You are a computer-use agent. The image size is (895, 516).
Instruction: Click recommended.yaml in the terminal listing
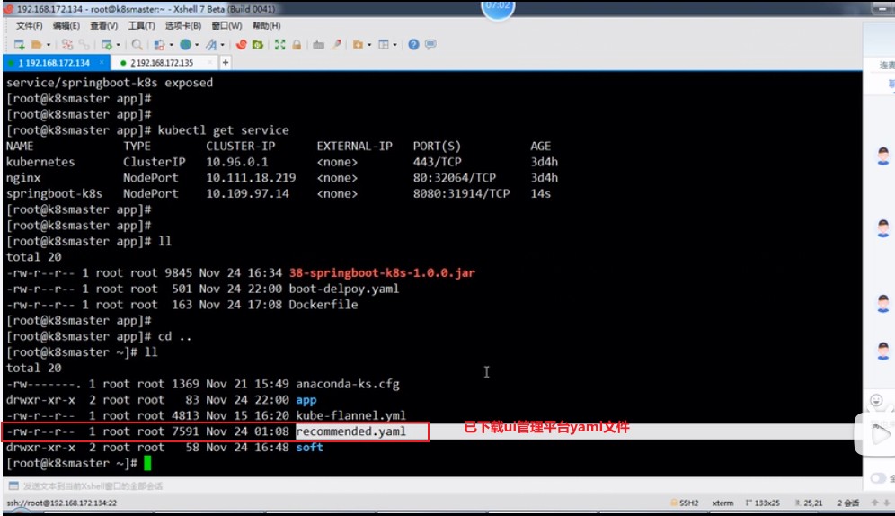click(351, 431)
